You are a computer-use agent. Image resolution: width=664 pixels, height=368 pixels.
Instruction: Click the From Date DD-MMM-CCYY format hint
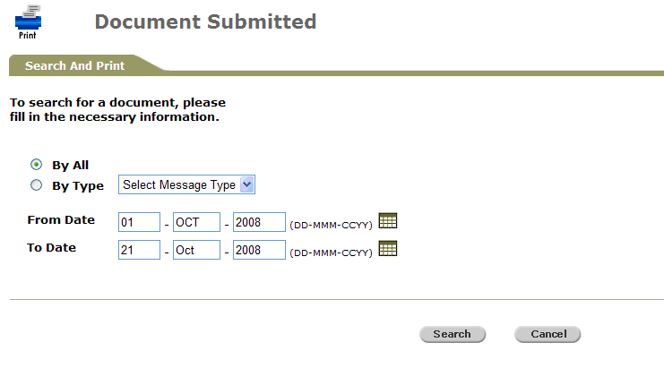pos(331,225)
